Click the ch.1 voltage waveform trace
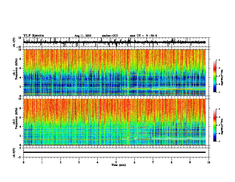 pyautogui.click(x=114, y=42)
